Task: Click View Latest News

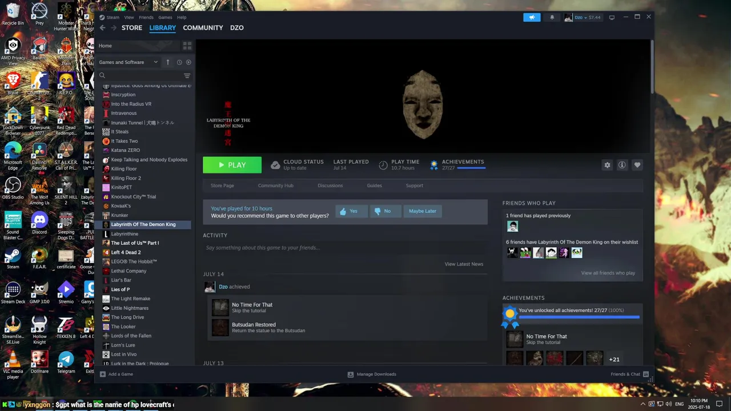Action: 464,264
